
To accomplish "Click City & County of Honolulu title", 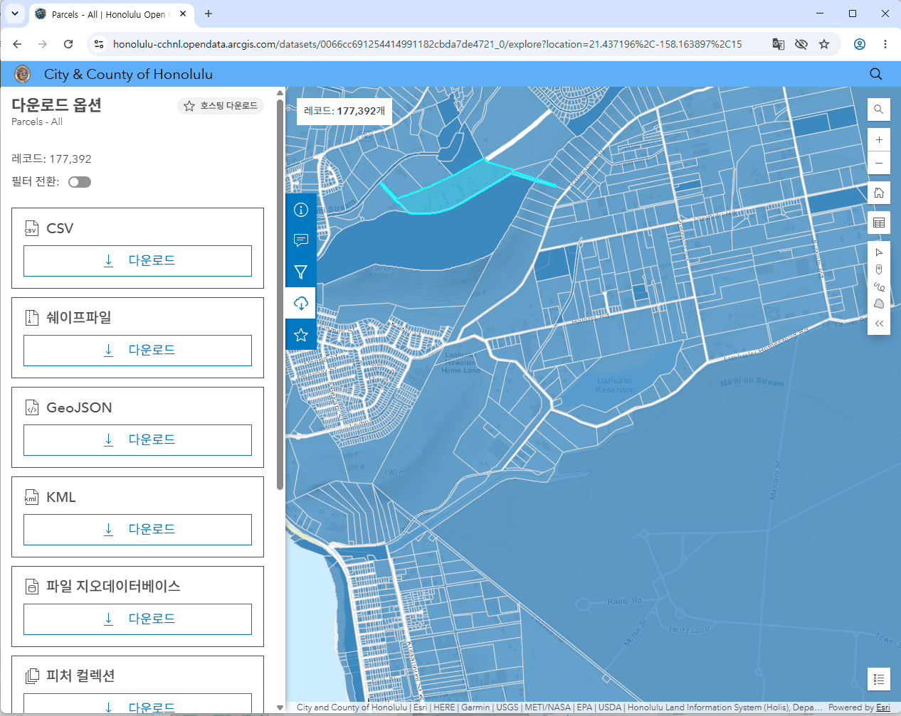I will tap(128, 74).
